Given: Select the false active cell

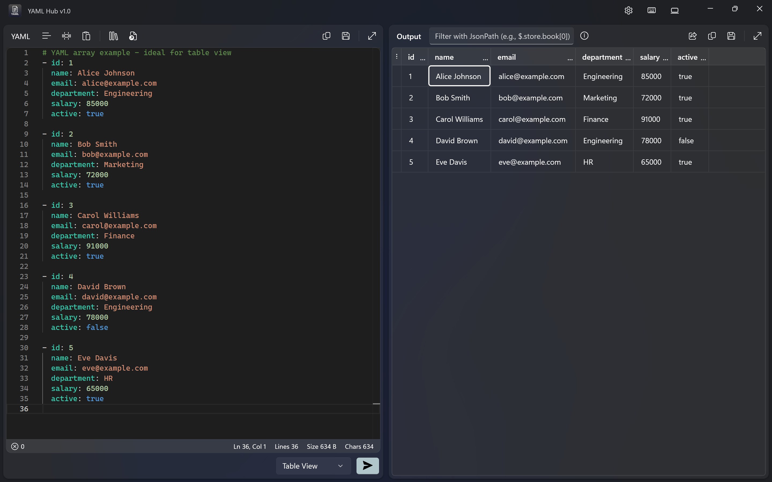Looking at the screenshot, I should [690, 140].
